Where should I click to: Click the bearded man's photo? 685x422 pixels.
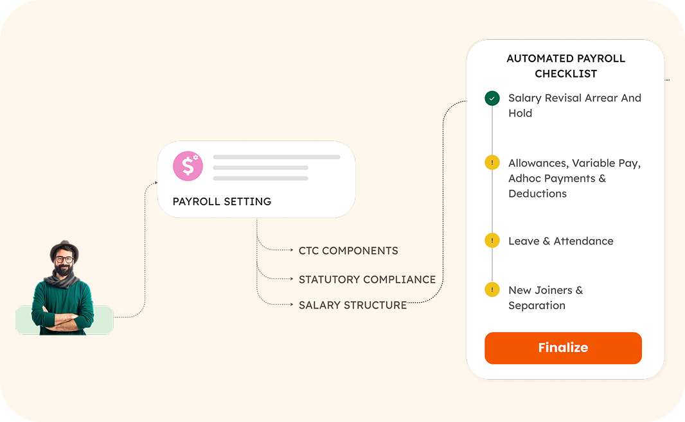(63, 289)
